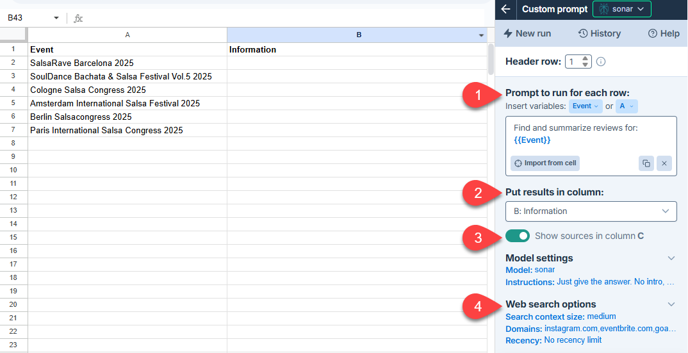Click the Model: sonar setting
The width and height of the screenshot is (688, 353).
point(530,270)
